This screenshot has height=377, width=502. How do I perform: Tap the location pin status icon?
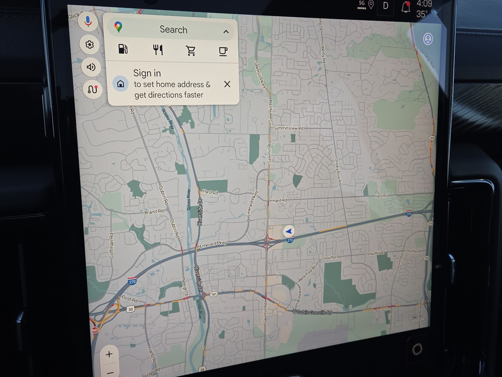click(x=371, y=5)
